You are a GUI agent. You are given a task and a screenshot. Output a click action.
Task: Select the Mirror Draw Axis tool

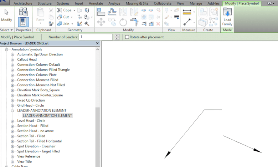pyautogui.click(x=134, y=12)
